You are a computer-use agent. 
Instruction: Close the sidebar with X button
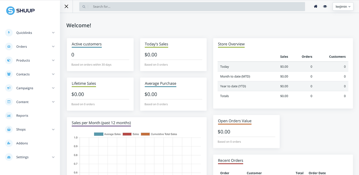pyautogui.click(x=66, y=6)
